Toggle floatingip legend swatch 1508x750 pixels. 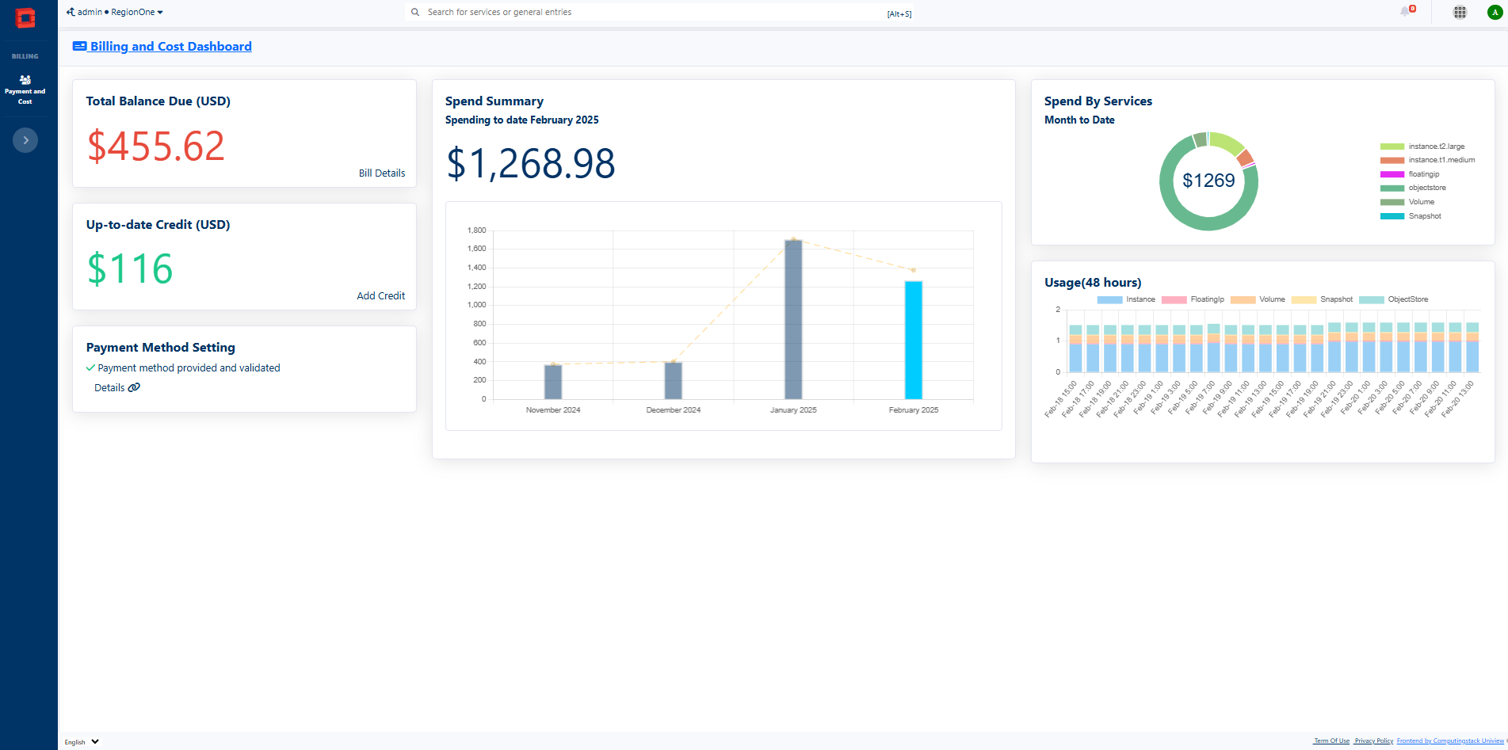click(1392, 174)
